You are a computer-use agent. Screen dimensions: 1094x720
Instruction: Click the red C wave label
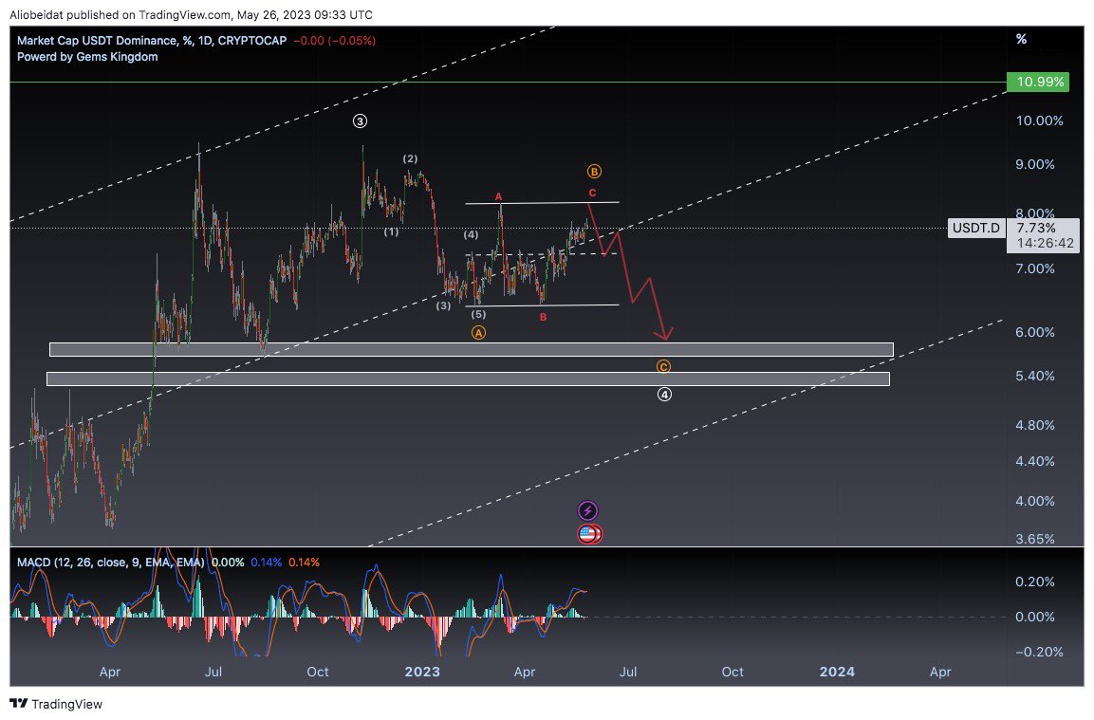click(x=592, y=193)
